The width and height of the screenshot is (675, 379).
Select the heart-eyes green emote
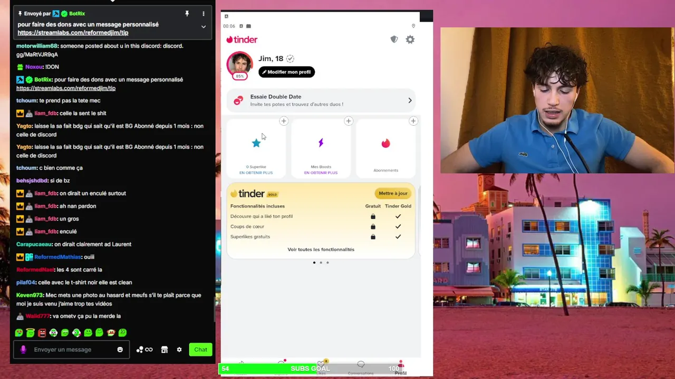pos(19,333)
